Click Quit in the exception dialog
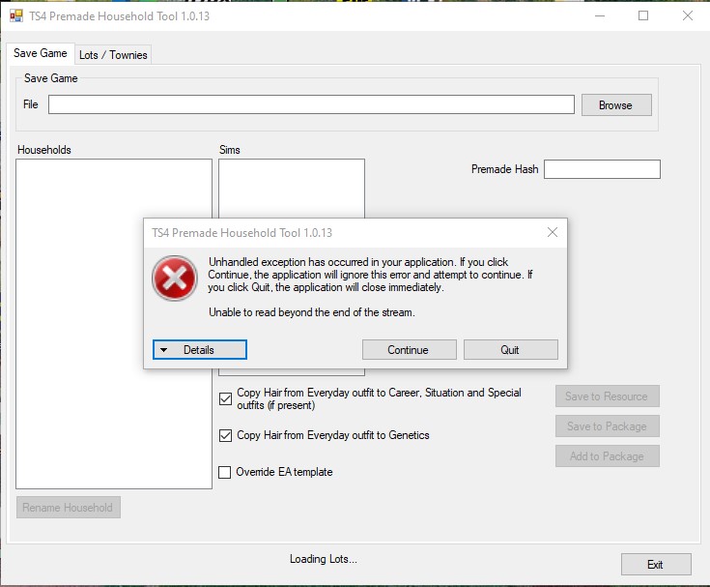Viewport: 710px width, 587px height. 510,349
